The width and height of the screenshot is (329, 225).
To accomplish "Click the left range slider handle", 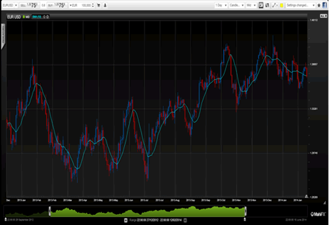I will [x=49, y=211].
